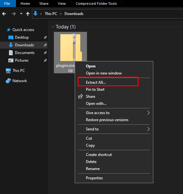
Task: Open Desktop in the sidebar
Action: (x=22, y=37)
